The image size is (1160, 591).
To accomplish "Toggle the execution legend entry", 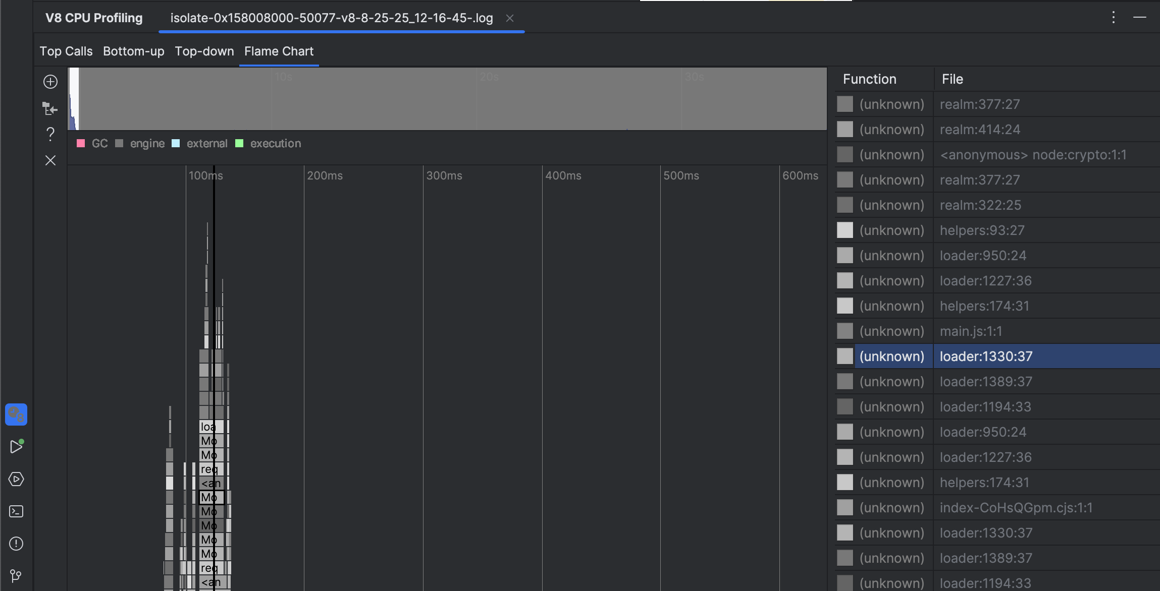I will tap(240, 143).
